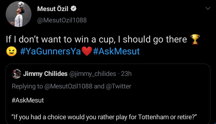Click the trophy emoji in tweet

[x=195, y=39]
